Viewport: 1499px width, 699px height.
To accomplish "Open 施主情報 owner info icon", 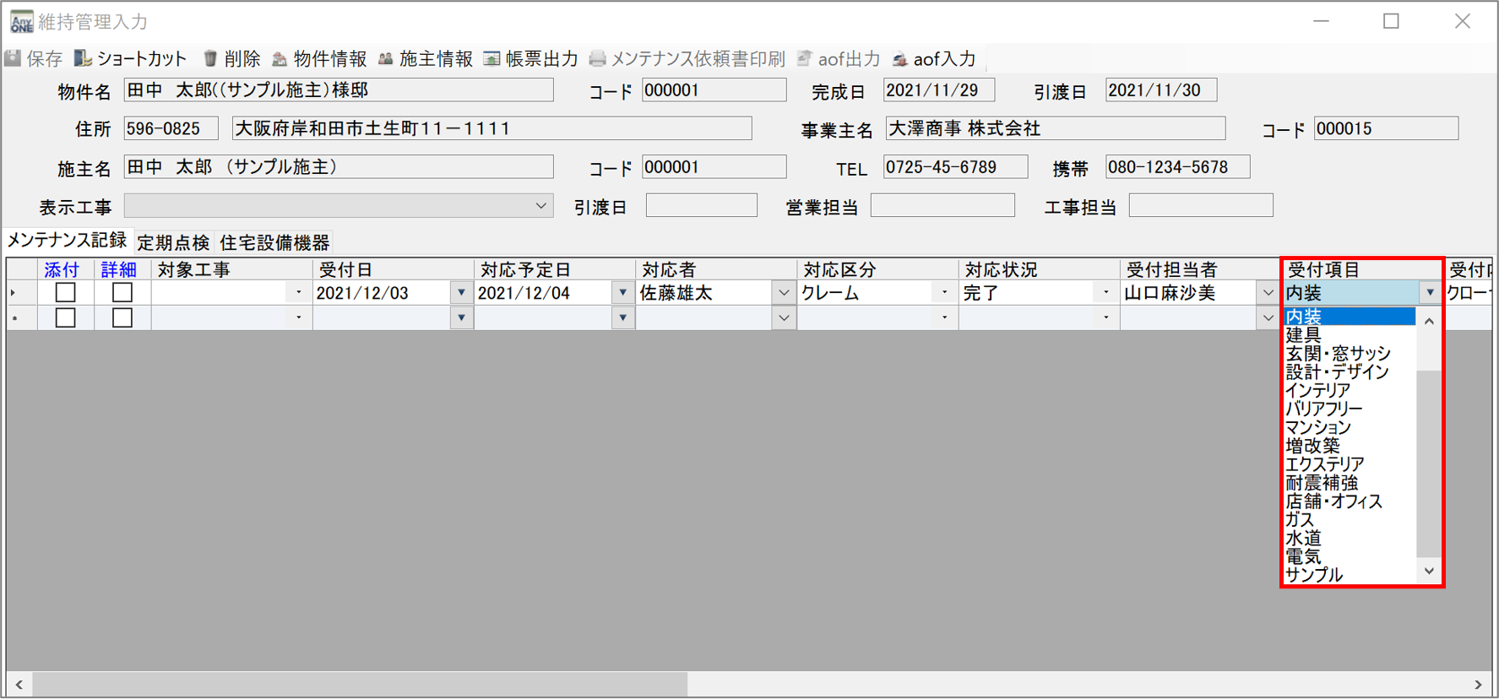I will pos(385,59).
